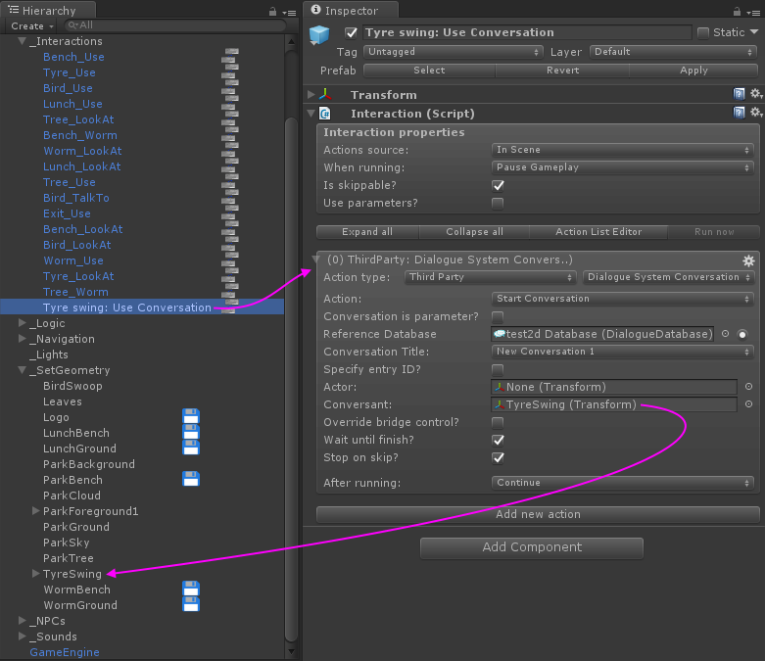This screenshot has width=765, height=661.
Task: Click save icon next to Logo
Action: tap(191, 416)
